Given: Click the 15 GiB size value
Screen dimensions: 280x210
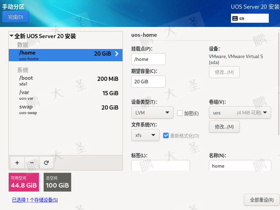Looking at the screenshot, I should coord(110,93).
